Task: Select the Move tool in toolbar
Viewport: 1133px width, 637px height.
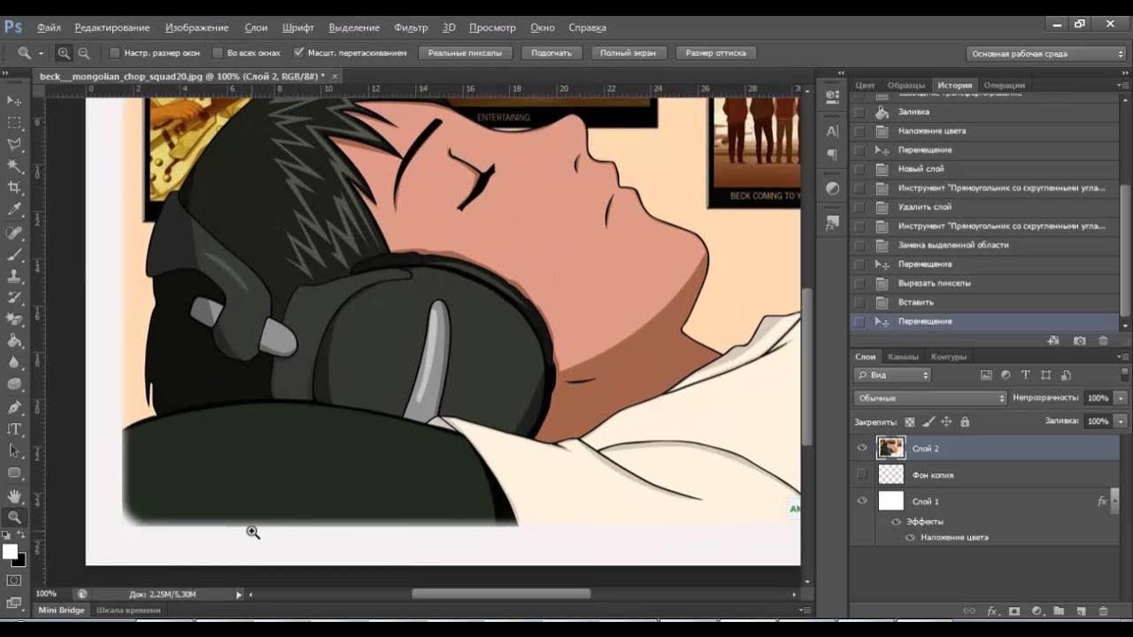Action: pyautogui.click(x=14, y=100)
